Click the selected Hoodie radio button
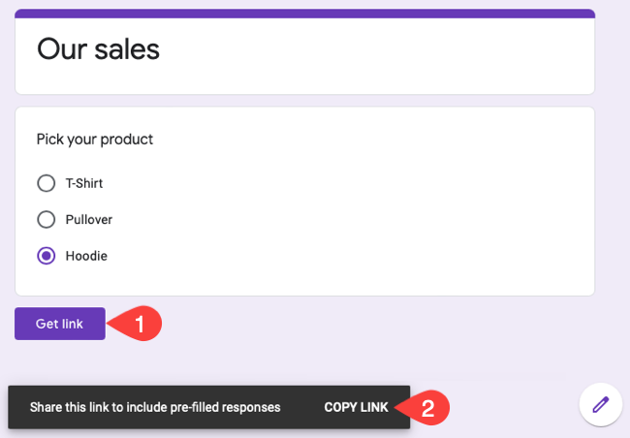630x438 pixels. click(46, 257)
